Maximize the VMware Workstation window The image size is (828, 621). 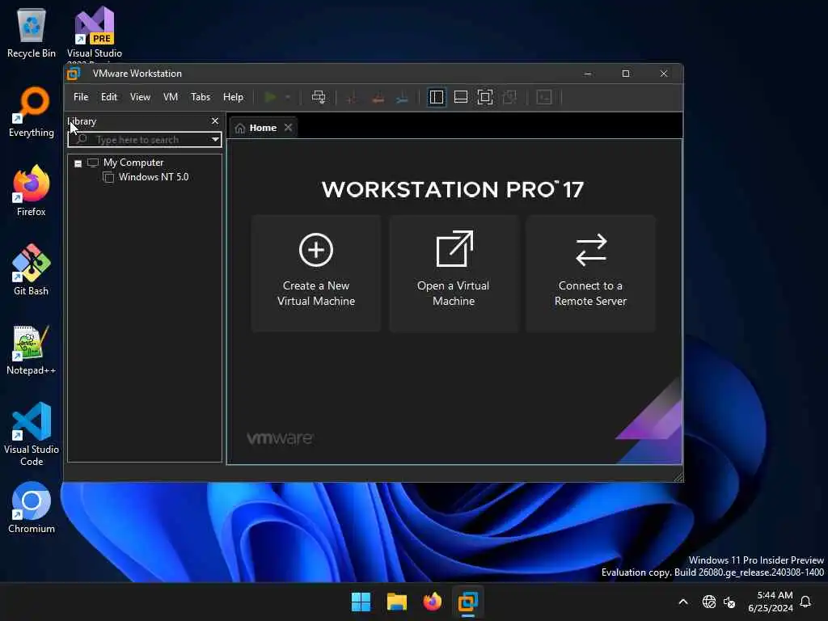[626, 74]
